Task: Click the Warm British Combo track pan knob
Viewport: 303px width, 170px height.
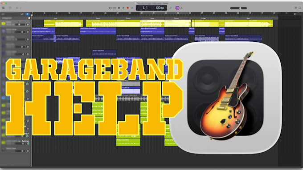Action: click(28, 32)
